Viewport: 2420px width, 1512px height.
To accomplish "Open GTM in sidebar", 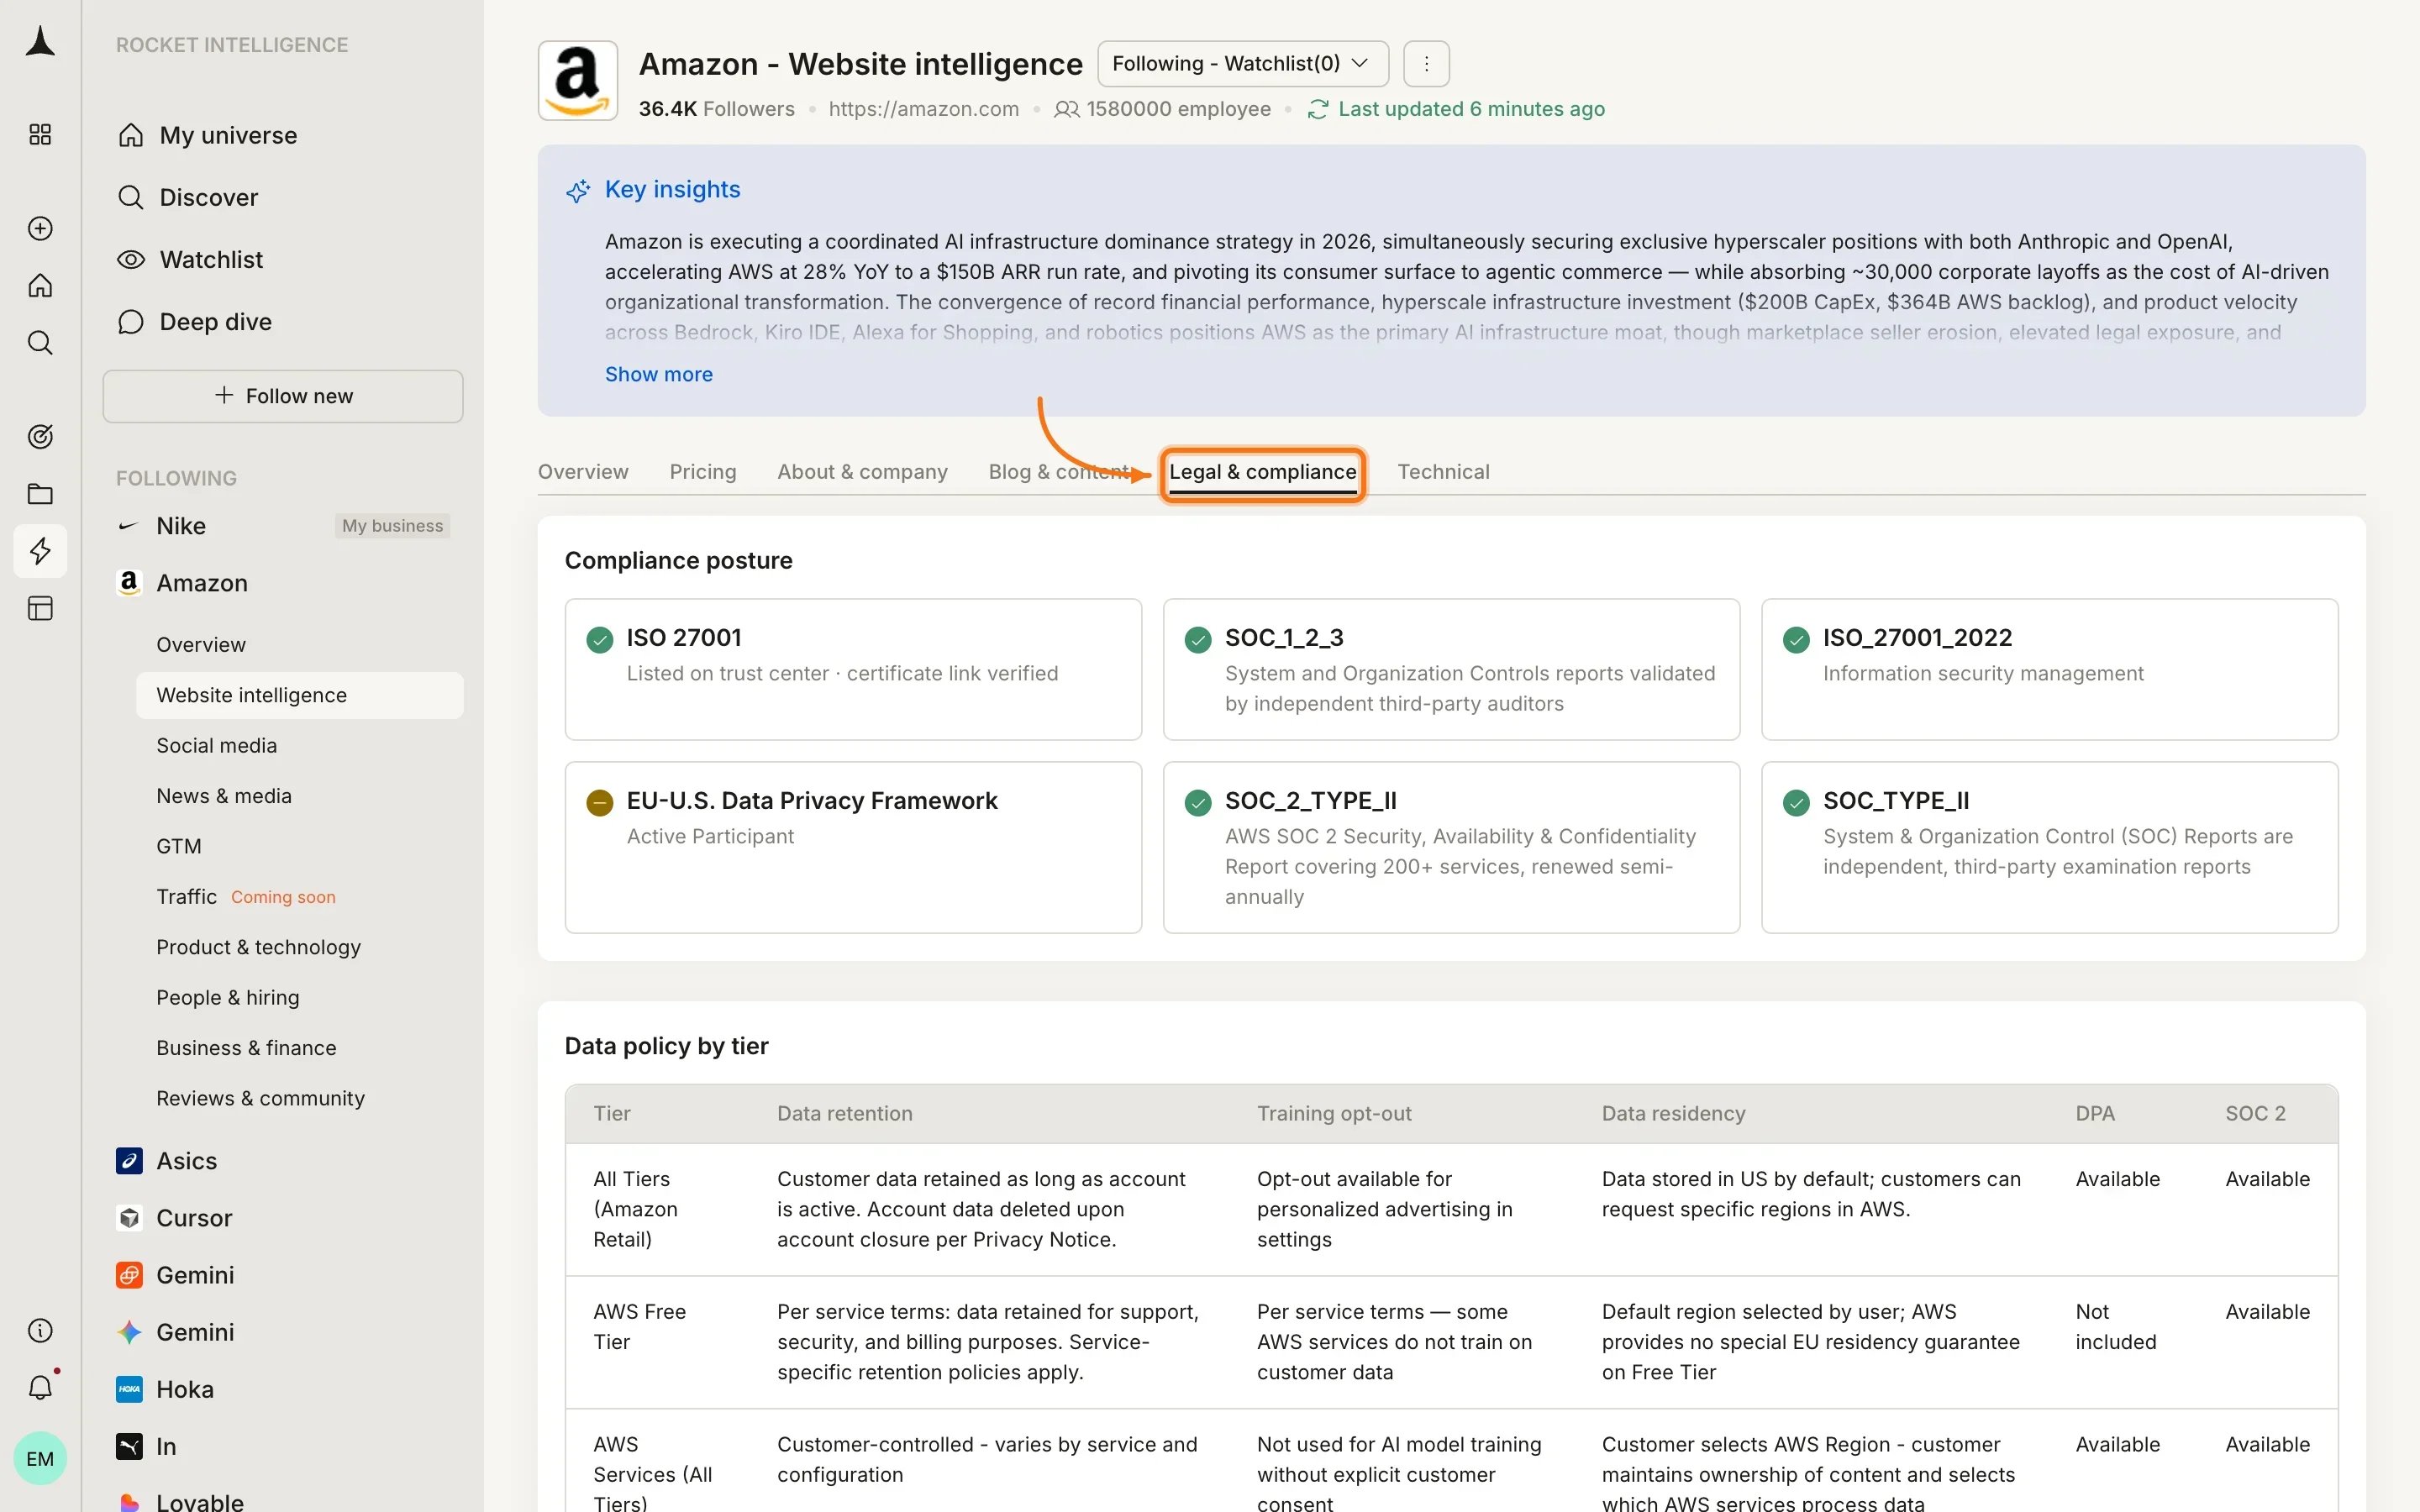I will tap(178, 847).
